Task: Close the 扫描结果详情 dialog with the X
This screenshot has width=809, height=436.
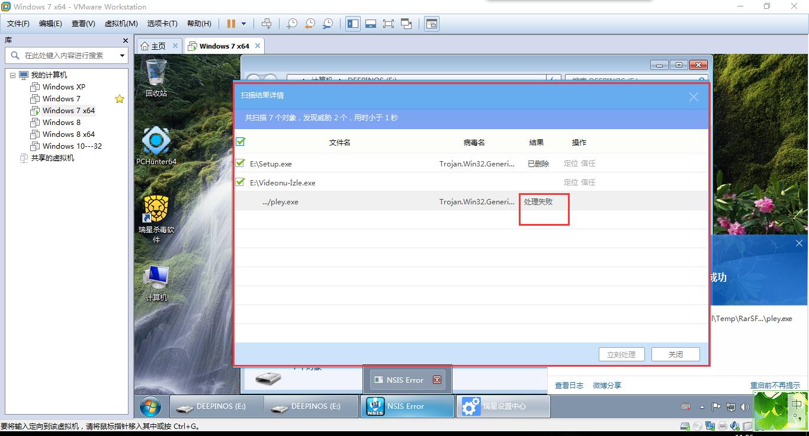Action: click(694, 97)
